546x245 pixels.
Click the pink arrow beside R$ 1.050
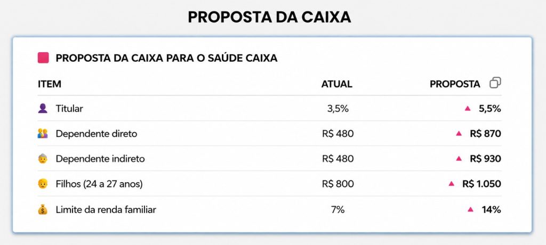point(452,184)
